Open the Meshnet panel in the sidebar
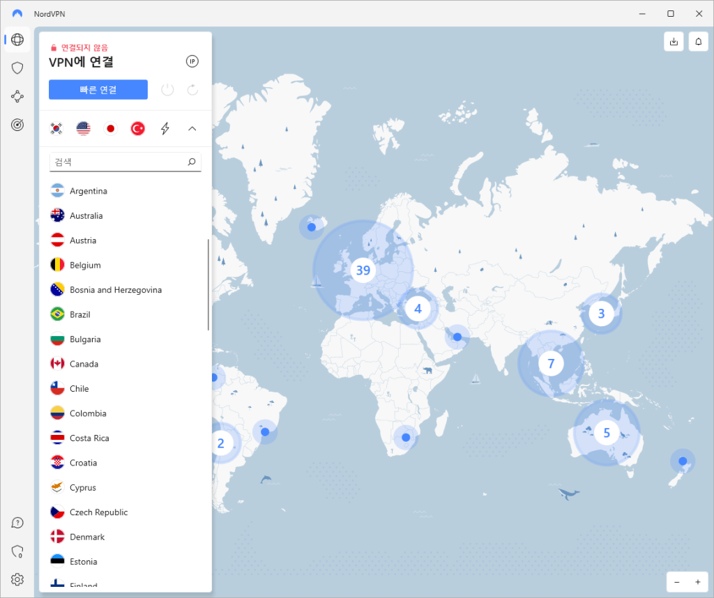The width and height of the screenshot is (714, 598). coord(17,96)
